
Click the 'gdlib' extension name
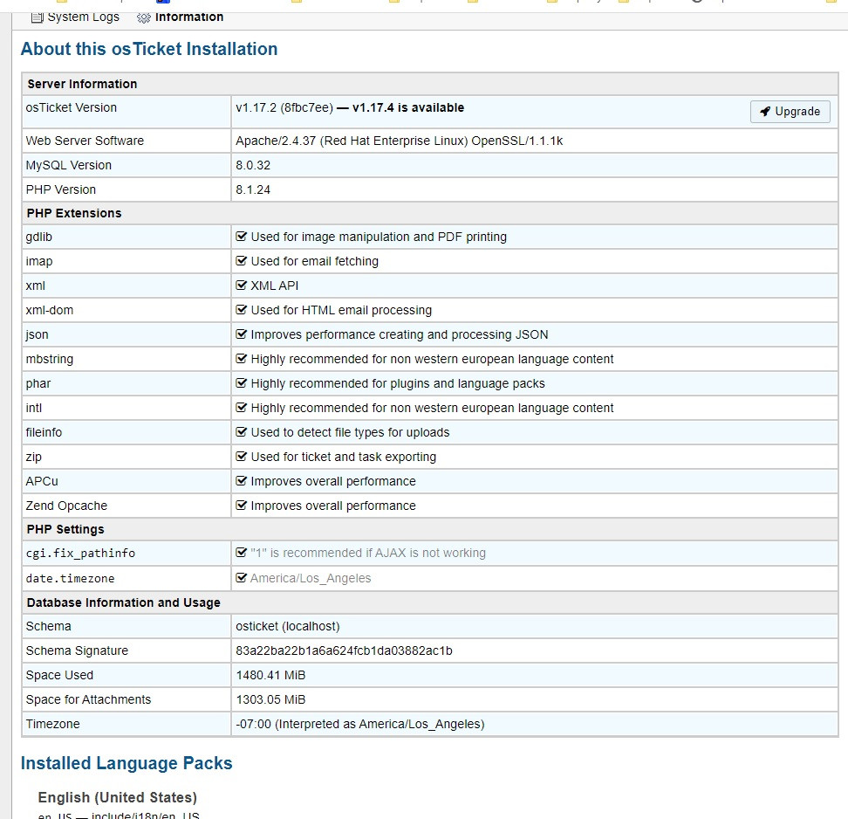click(x=39, y=237)
